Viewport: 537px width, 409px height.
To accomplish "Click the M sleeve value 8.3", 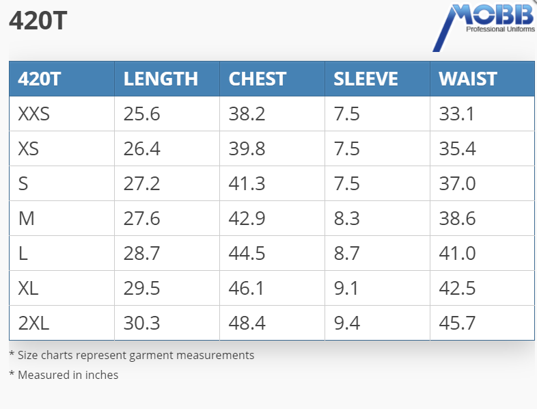I will (346, 218).
